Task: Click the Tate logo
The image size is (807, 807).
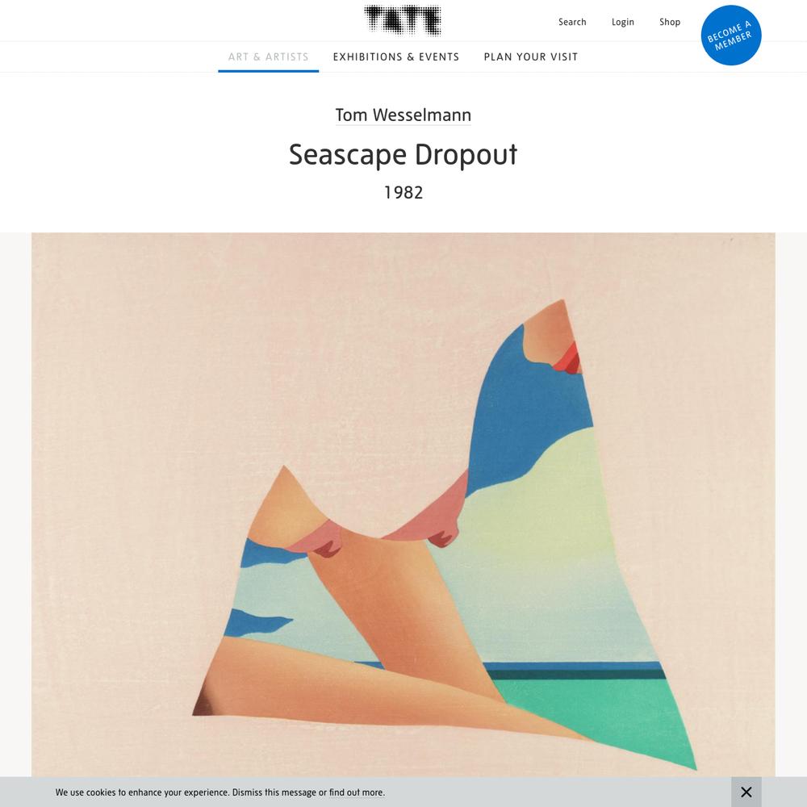Action: pyautogui.click(x=403, y=21)
